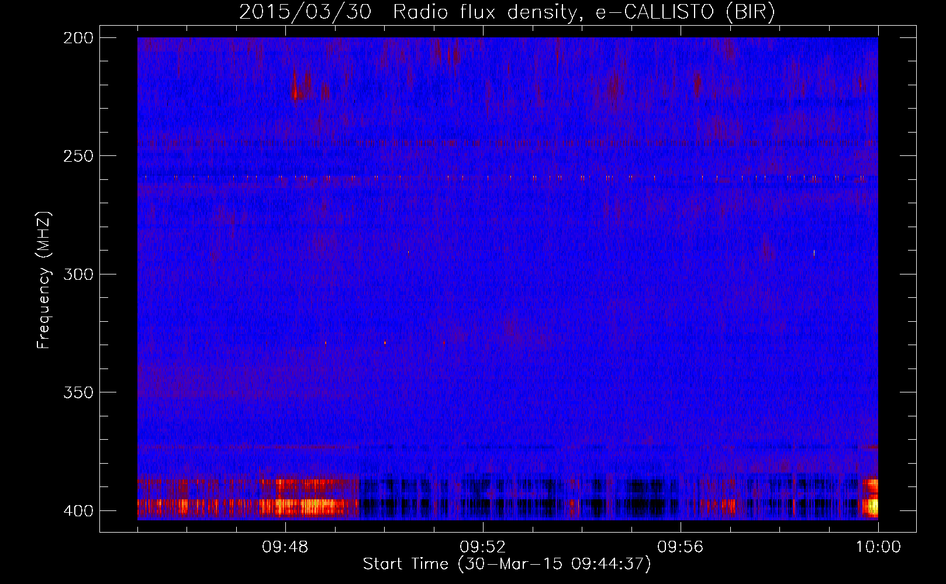Click the 400 frequency tick label
Viewport: 946px width, 584px height.
78,511
